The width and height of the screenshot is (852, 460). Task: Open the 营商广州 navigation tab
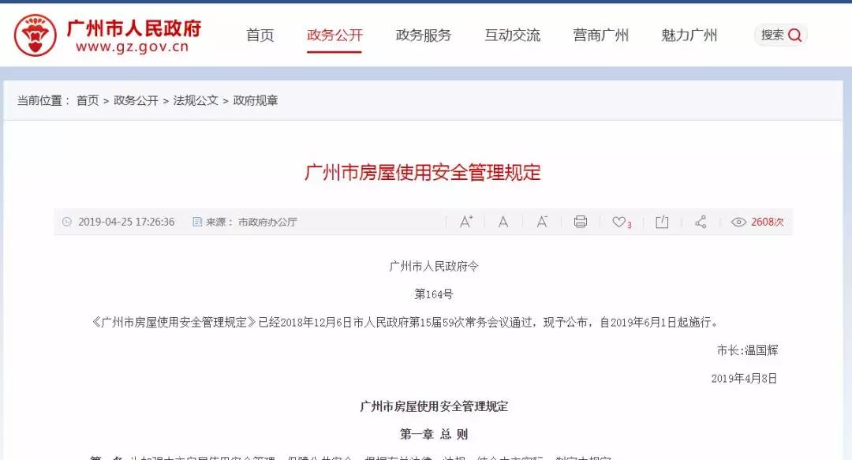(x=600, y=36)
